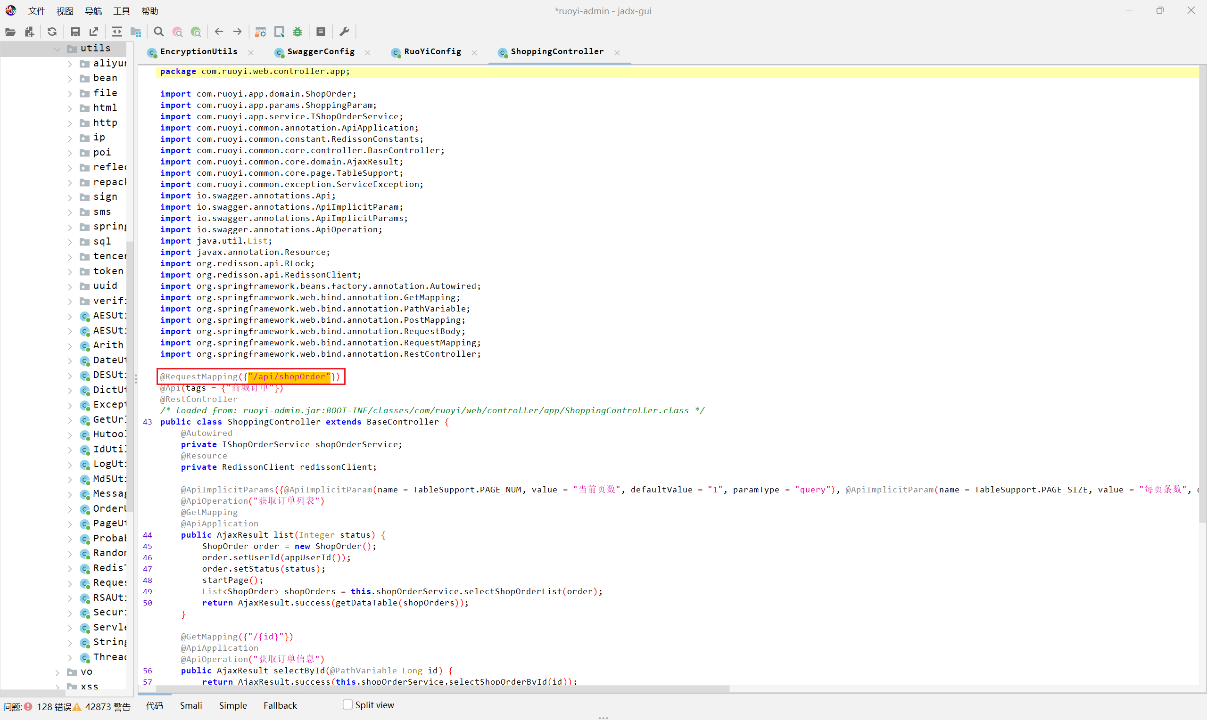1207x720 pixels.
Task: Expand the token folder node
Action: click(70, 272)
